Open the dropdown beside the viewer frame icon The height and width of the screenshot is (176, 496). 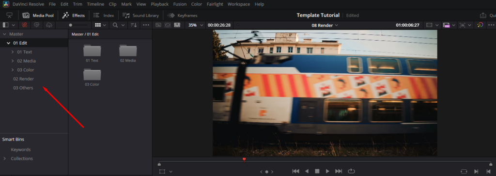coord(437,25)
